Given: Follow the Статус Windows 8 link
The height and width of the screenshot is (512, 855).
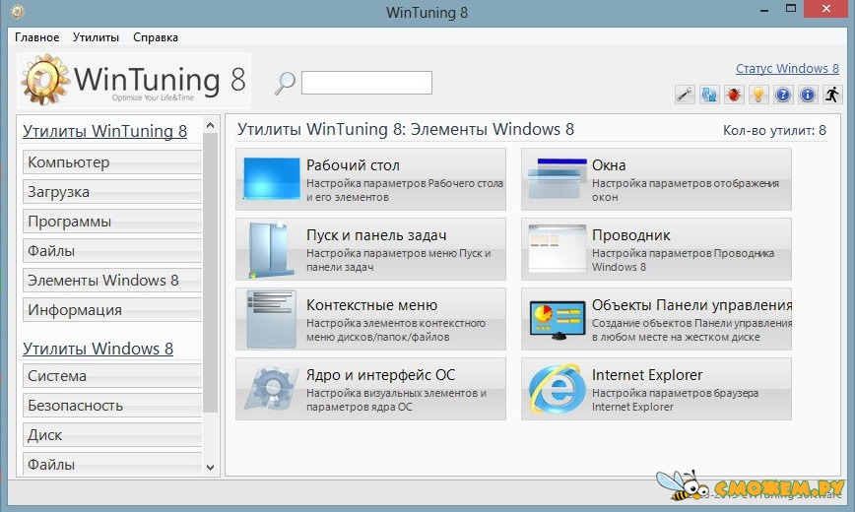Looking at the screenshot, I should tap(787, 69).
